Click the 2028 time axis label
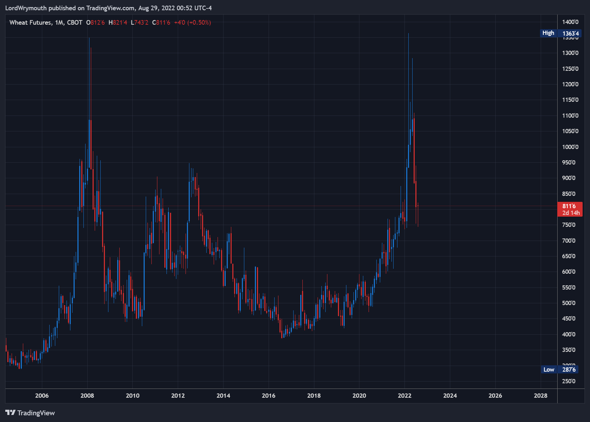Image resolution: width=590 pixels, height=422 pixels. pos(540,396)
